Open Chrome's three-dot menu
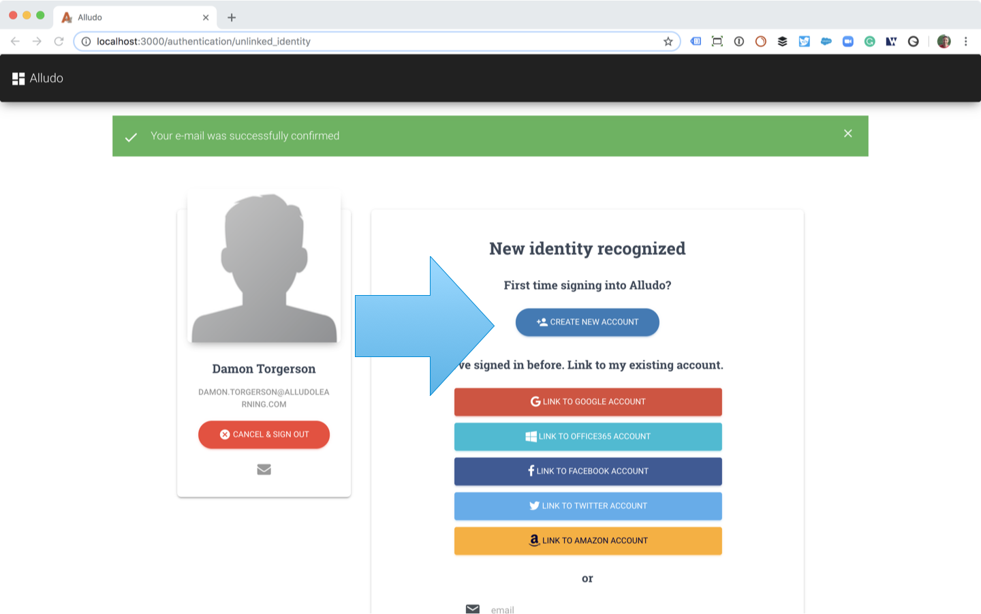The width and height of the screenshot is (981, 614). pos(965,42)
